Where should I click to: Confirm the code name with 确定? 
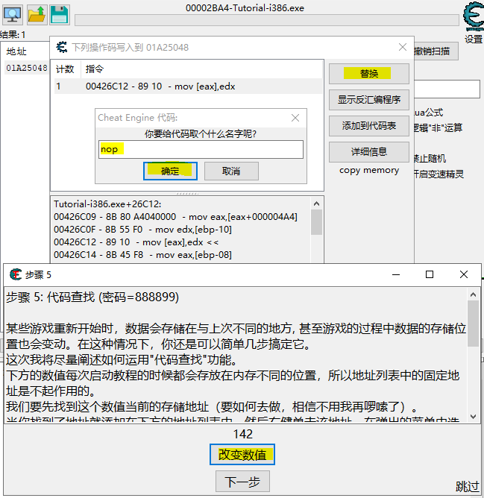click(170, 171)
